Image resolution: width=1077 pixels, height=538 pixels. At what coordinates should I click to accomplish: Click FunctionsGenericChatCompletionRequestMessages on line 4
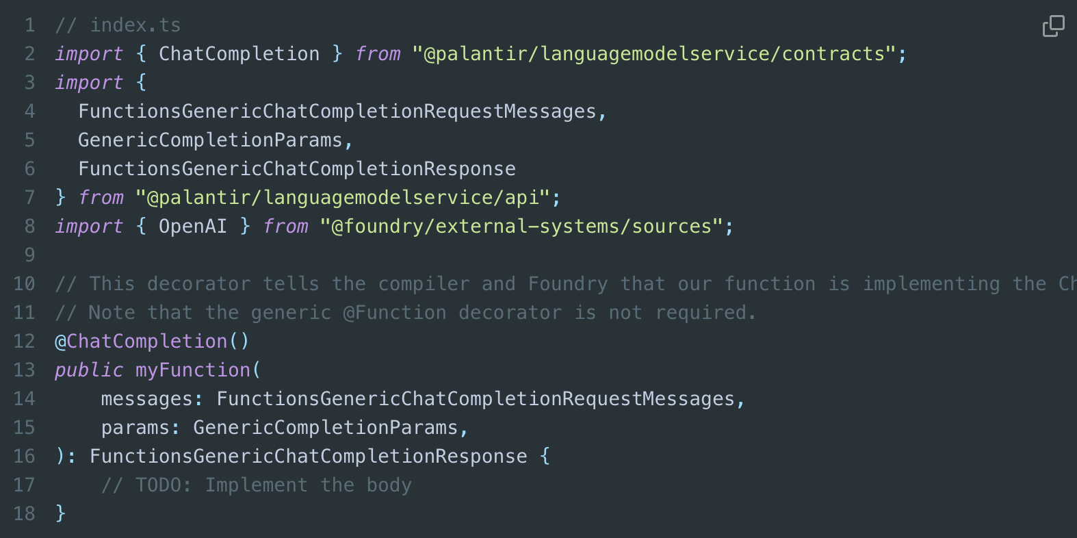click(337, 112)
